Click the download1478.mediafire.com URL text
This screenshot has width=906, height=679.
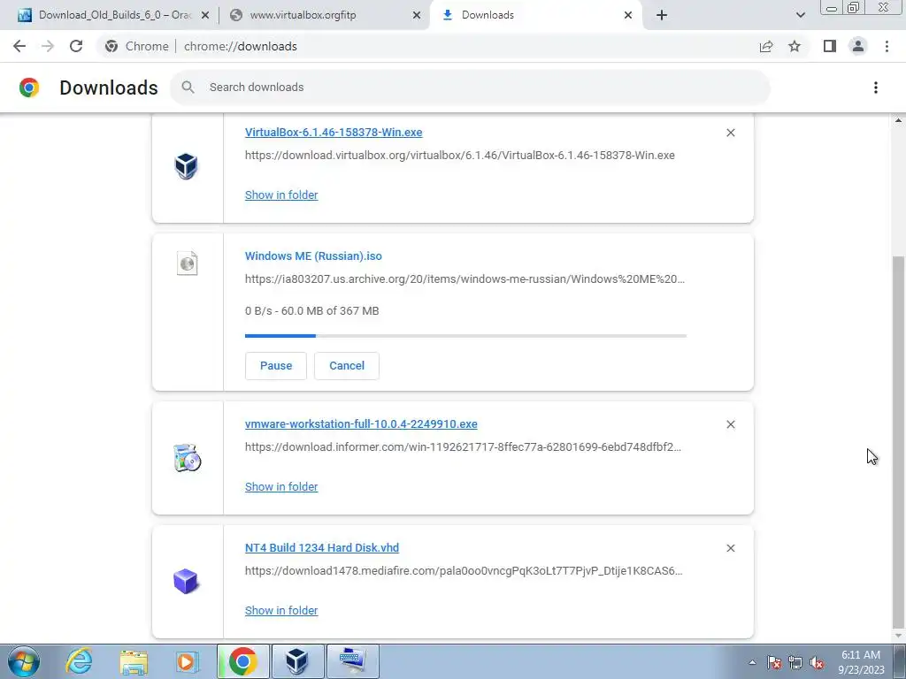(x=464, y=570)
